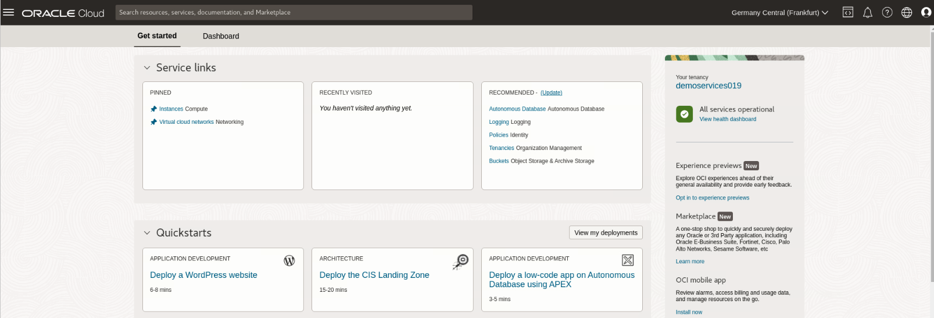Open the Cloud Shell developer tools icon

tap(848, 12)
